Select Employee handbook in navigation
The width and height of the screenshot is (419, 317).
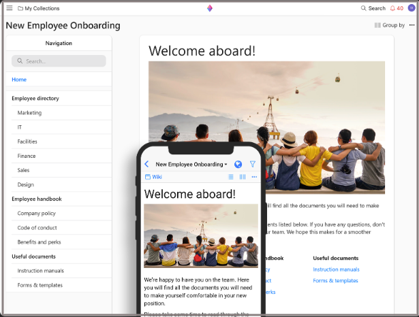tap(59, 199)
